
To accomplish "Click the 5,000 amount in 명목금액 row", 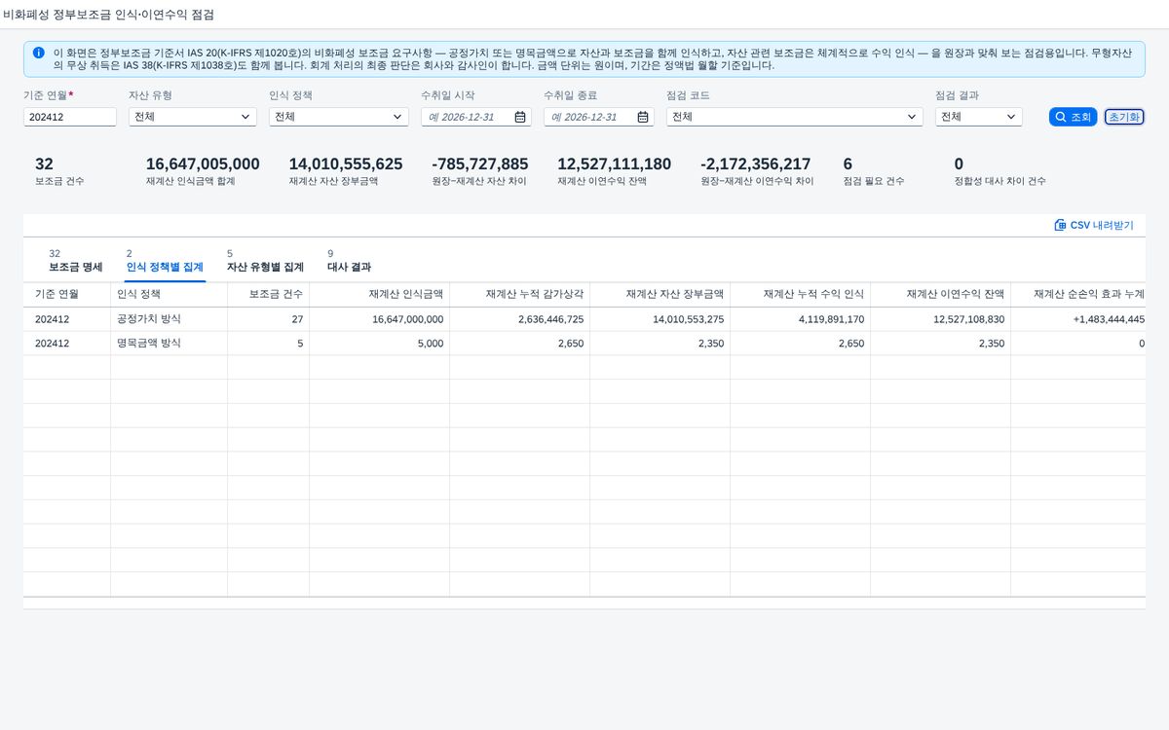I will click(380, 344).
